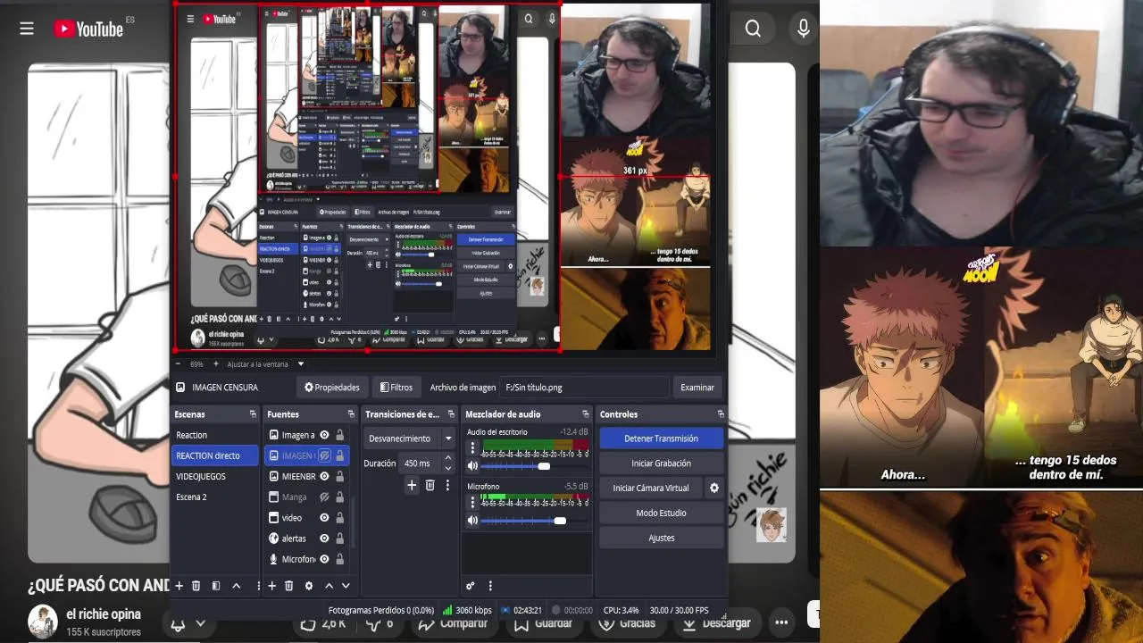This screenshot has height=643, width=1143.
Task: Expand the bell notification chevron under video
Action: pyautogui.click(x=200, y=623)
